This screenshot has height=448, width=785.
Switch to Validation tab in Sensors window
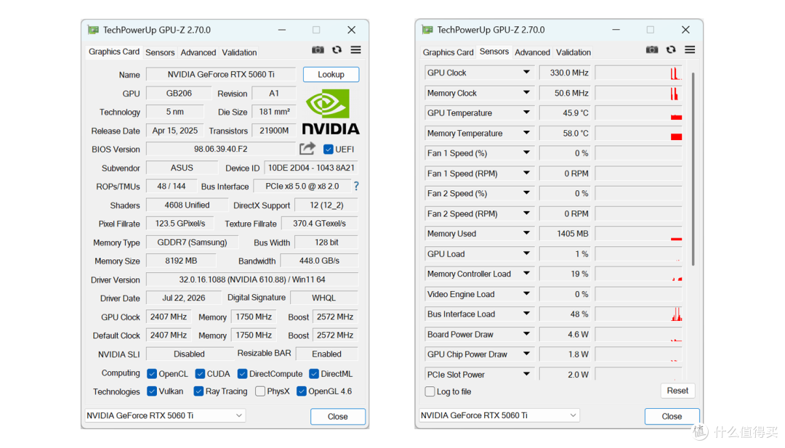(x=573, y=52)
